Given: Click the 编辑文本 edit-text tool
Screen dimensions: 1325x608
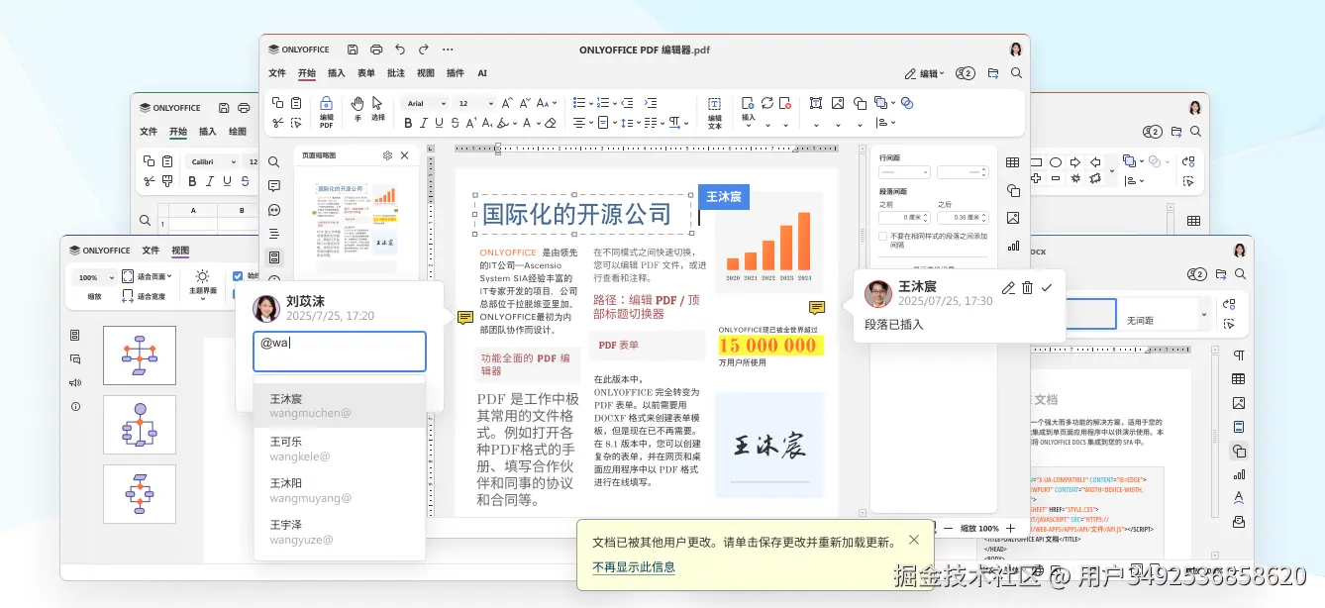Looking at the screenshot, I should tap(714, 113).
